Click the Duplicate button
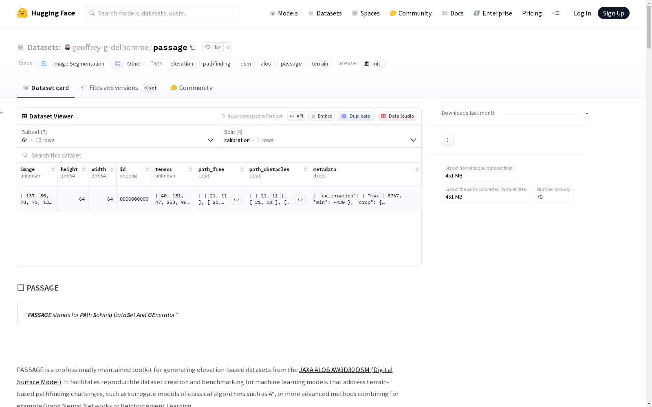Viewport: 652px width, 407px height. (356, 116)
